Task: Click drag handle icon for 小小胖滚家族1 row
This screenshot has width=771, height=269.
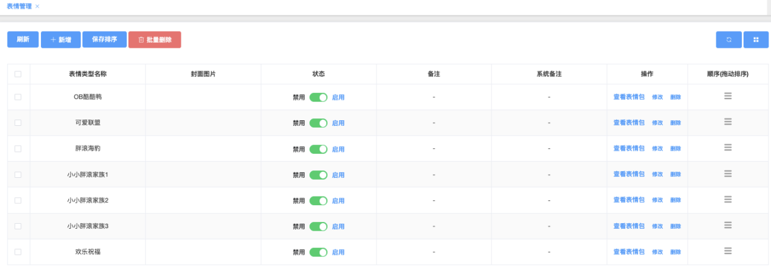Action: (x=728, y=174)
